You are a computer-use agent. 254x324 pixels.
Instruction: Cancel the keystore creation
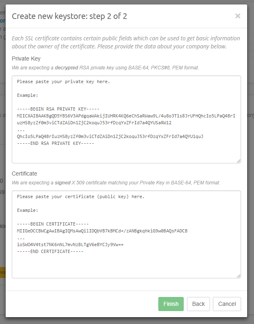[x=227, y=304]
